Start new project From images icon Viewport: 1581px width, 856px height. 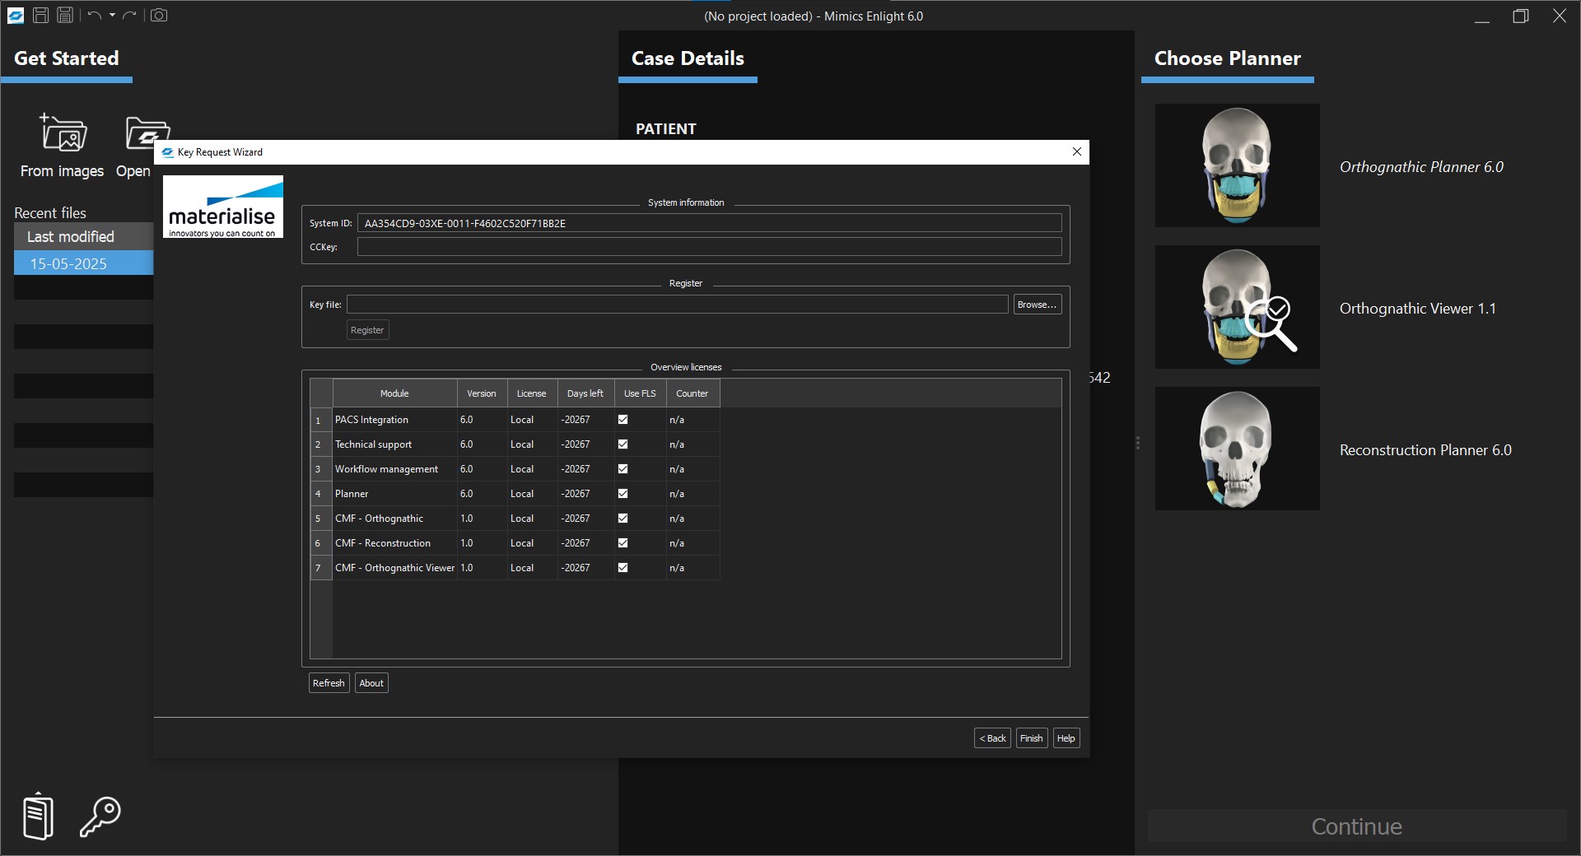(x=63, y=133)
